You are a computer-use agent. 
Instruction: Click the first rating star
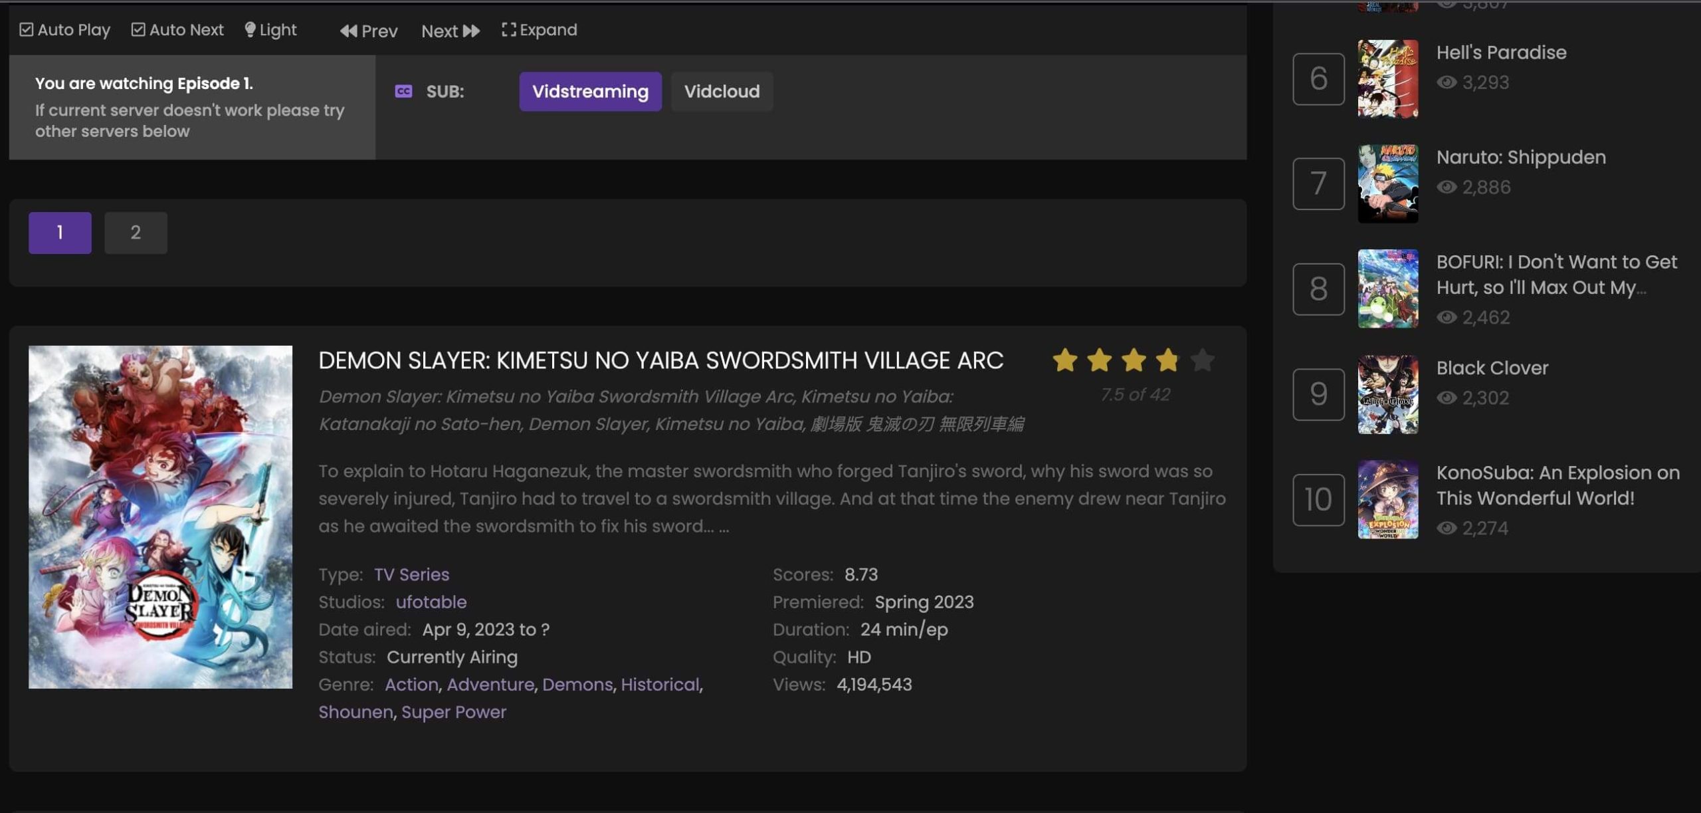point(1064,360)
